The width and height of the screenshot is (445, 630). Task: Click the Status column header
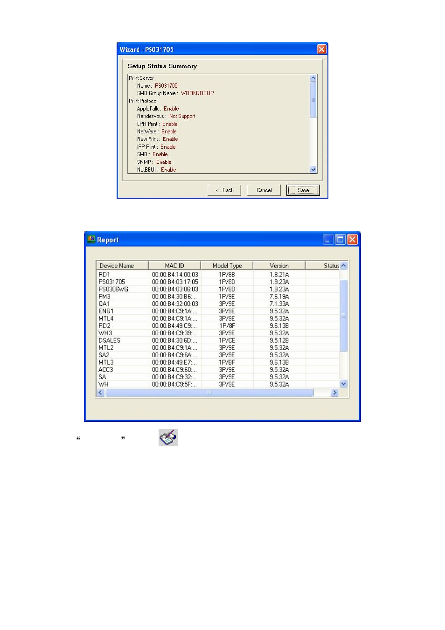[x=322, y=265]
